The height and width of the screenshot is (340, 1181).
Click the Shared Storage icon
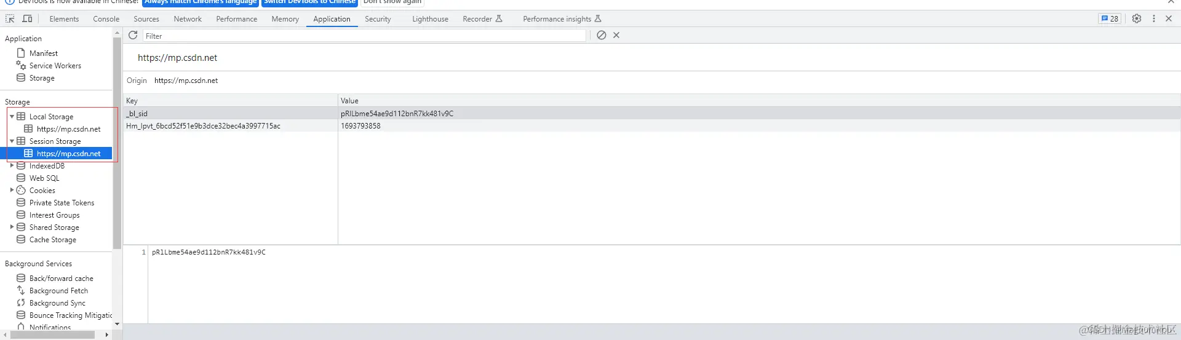click(21, 227)
